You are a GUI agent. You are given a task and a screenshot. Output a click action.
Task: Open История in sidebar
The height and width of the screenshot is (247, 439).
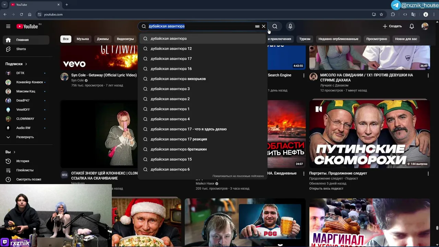point(26,161)
